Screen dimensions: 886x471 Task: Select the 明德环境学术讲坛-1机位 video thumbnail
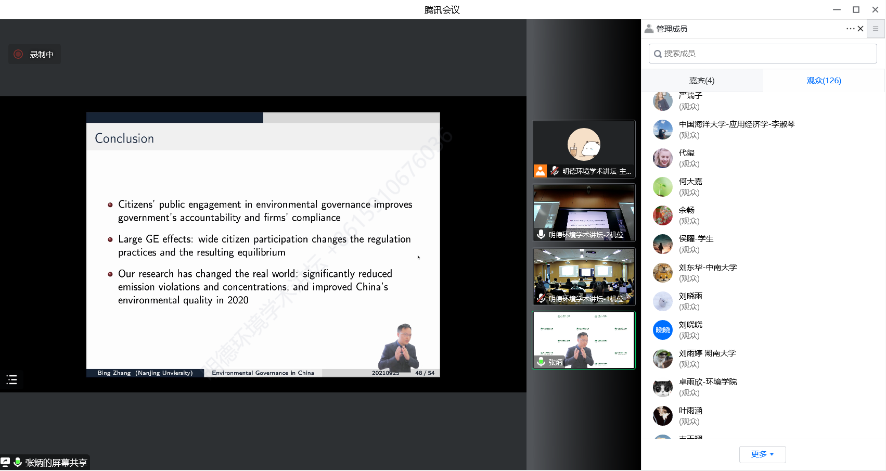point(584,276)
